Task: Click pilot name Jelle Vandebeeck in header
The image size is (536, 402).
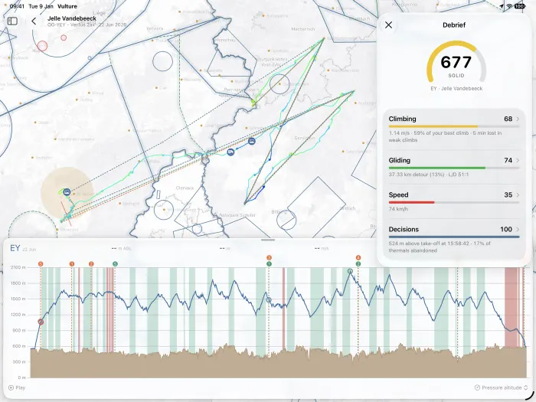Action: tap(72, 18)
